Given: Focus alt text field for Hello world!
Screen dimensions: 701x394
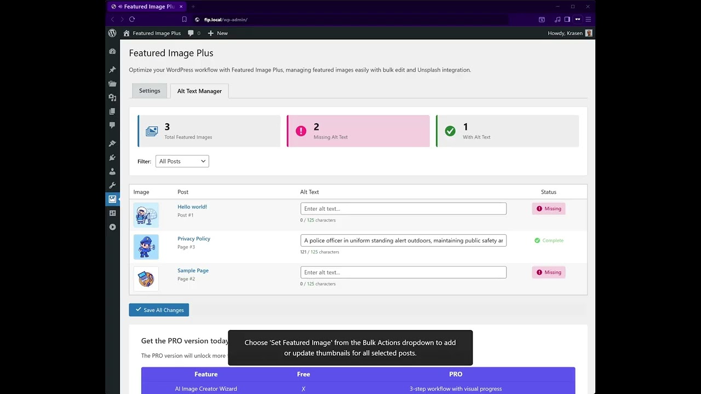Looking at the screenshot, I should [403, 208].
